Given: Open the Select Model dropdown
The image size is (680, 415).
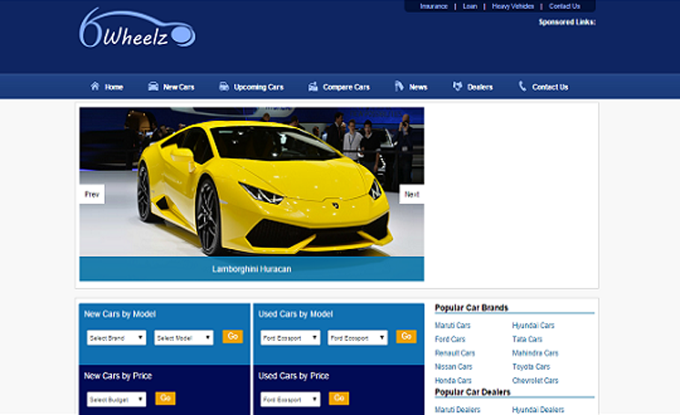Looking at the screenshot, I should [184, 338].
